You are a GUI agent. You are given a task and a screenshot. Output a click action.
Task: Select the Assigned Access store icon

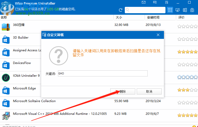[6, 52]
